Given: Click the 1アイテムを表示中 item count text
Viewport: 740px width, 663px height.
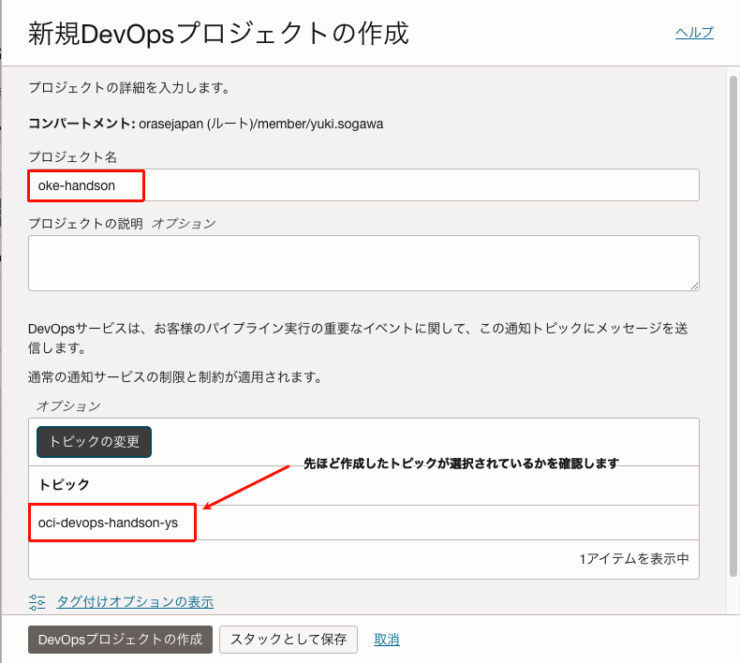Looking at the screenshot, I should 633,559.
